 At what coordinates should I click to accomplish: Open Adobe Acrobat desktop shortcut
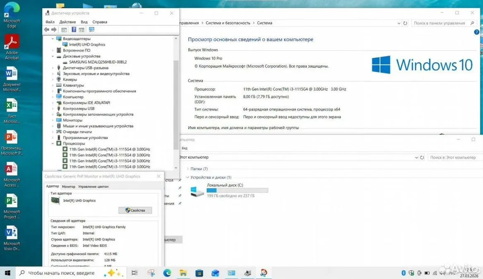12,47
